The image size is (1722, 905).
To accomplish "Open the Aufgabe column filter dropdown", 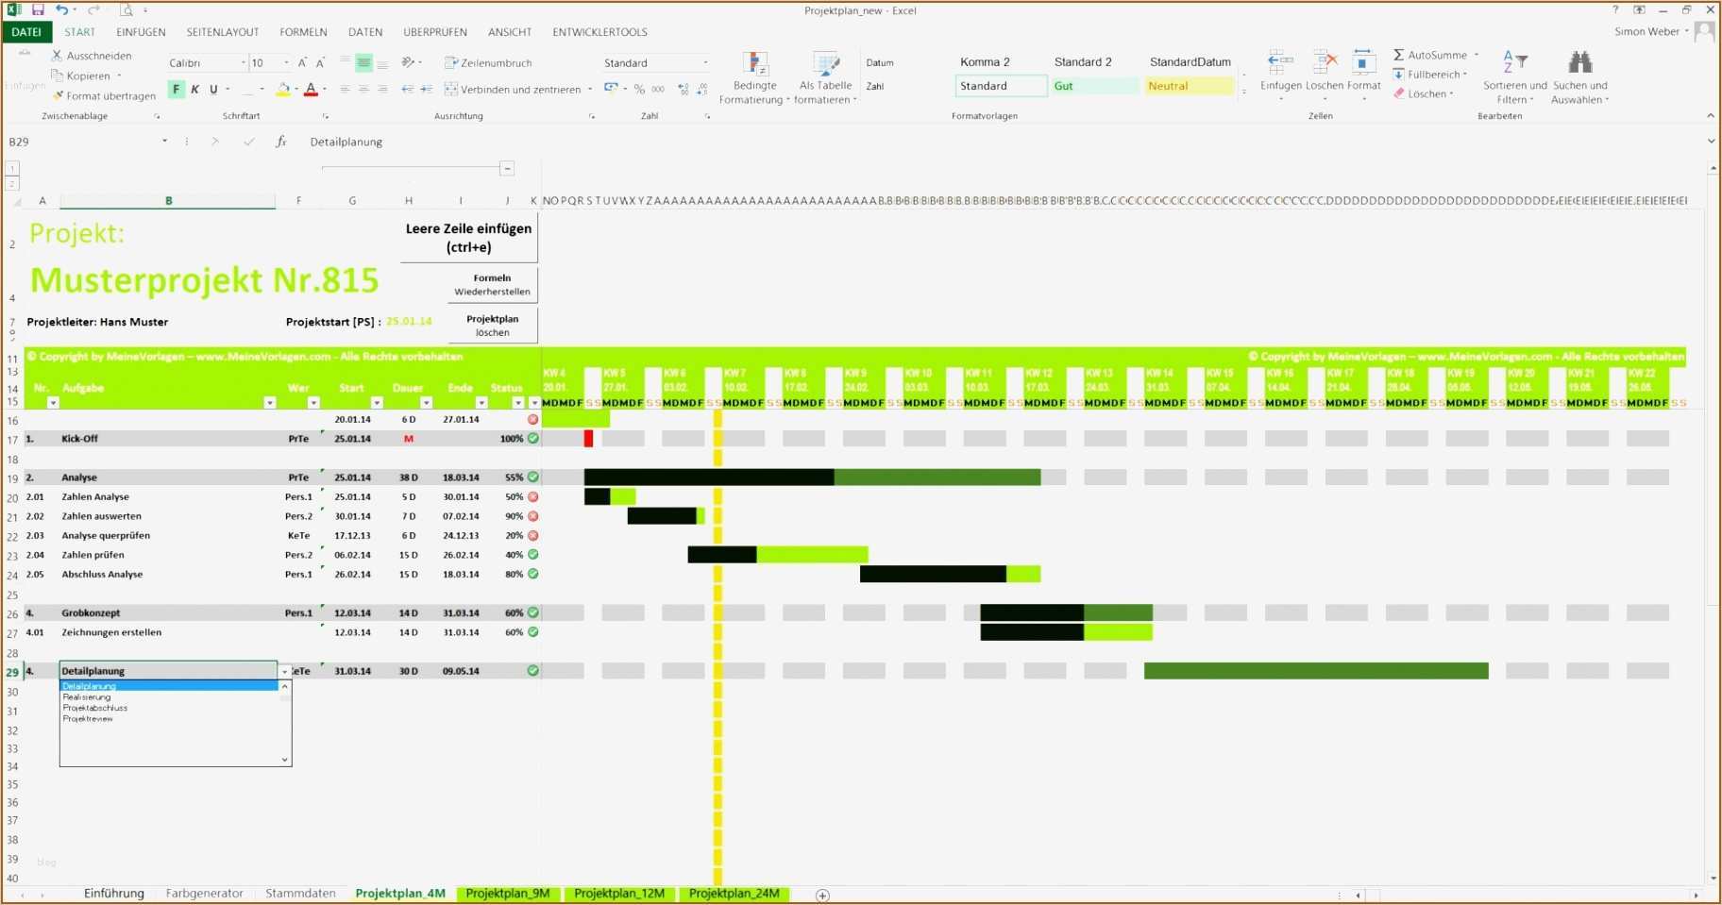I will 269,403.
